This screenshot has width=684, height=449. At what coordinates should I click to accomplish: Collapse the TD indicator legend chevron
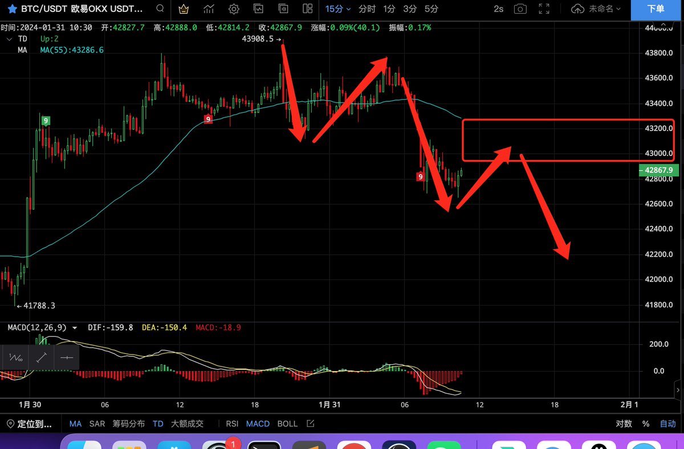[9, 39]
